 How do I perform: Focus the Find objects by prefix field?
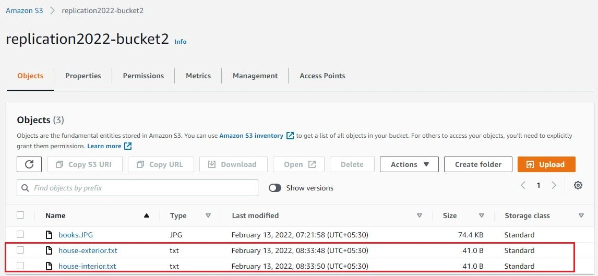click(x=137, y=188)
